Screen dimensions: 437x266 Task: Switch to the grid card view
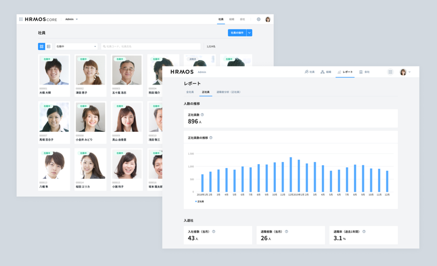point(42,46)
